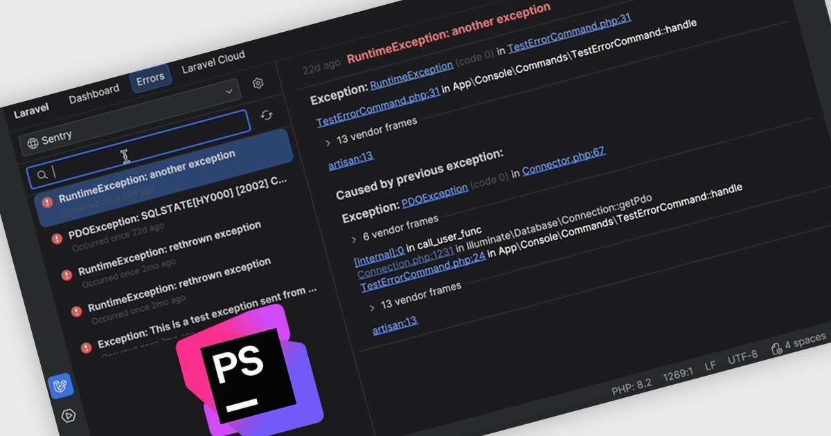Open TestErrorCommand.php:31 link after '(code 0) in'

[570, 33]
